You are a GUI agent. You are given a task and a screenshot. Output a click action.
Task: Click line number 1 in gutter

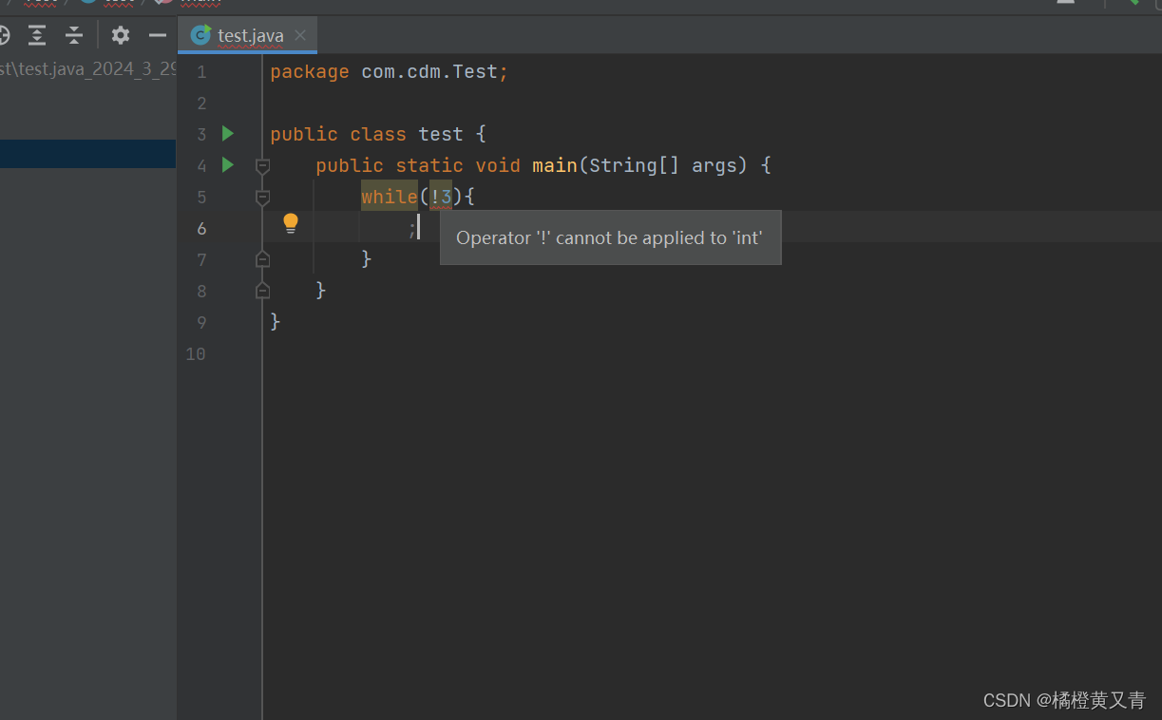click(x=201, y=72)
